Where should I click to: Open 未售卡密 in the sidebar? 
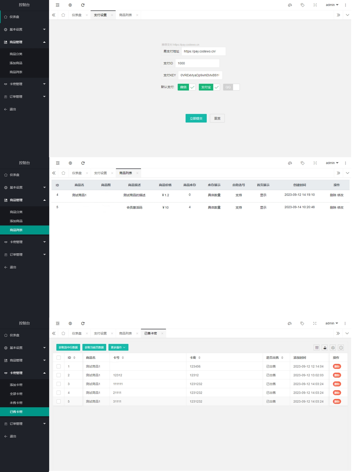[16, 403]
